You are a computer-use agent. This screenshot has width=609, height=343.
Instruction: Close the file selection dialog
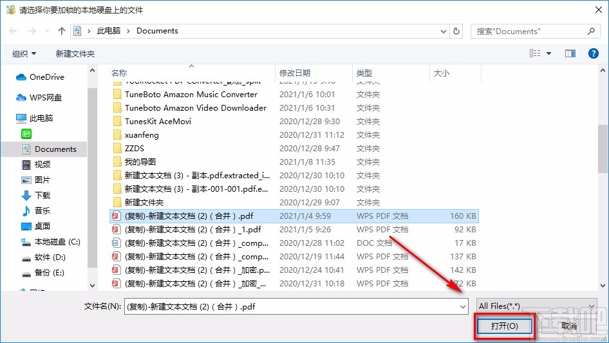pos(599,10)
